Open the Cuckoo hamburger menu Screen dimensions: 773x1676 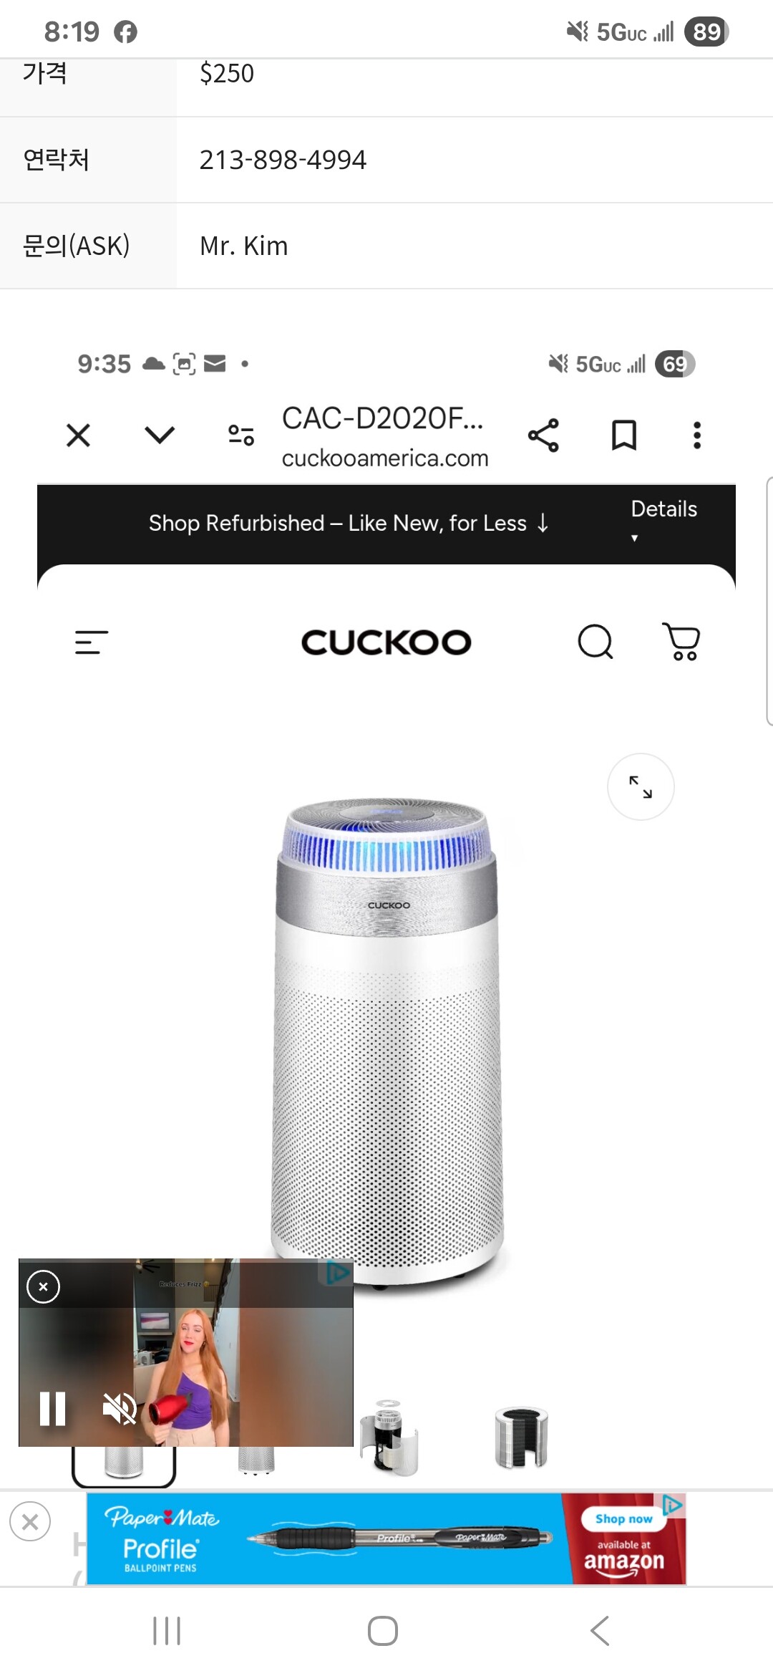[x=92, y=642]
